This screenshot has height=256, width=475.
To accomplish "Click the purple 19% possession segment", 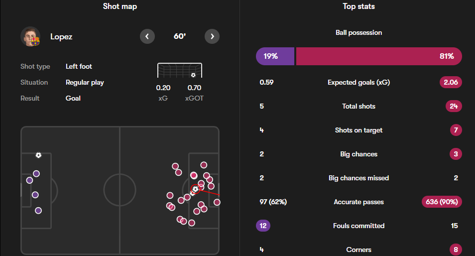I will [275, 56].
